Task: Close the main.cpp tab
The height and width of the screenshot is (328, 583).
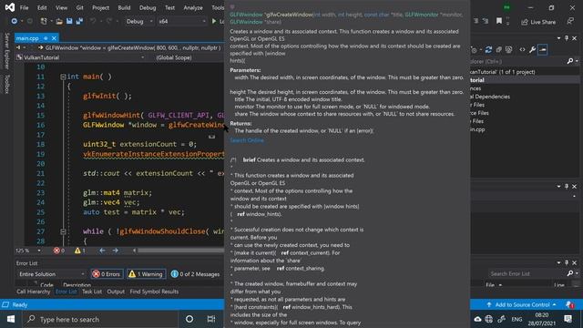Action: [x=54, y=38]
